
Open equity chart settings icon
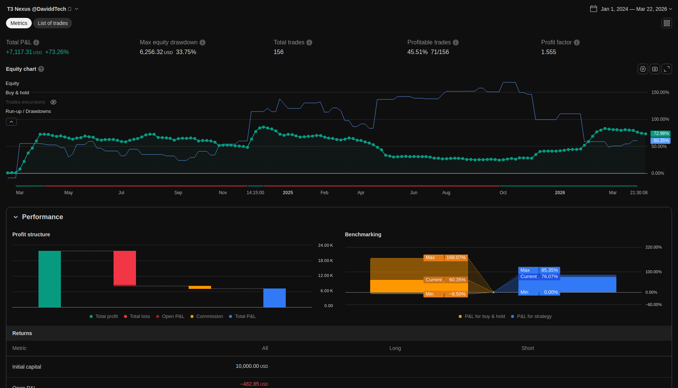click(643, 69)
